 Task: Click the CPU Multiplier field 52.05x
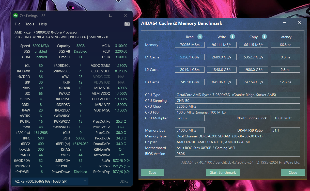[x=190, y=118]
